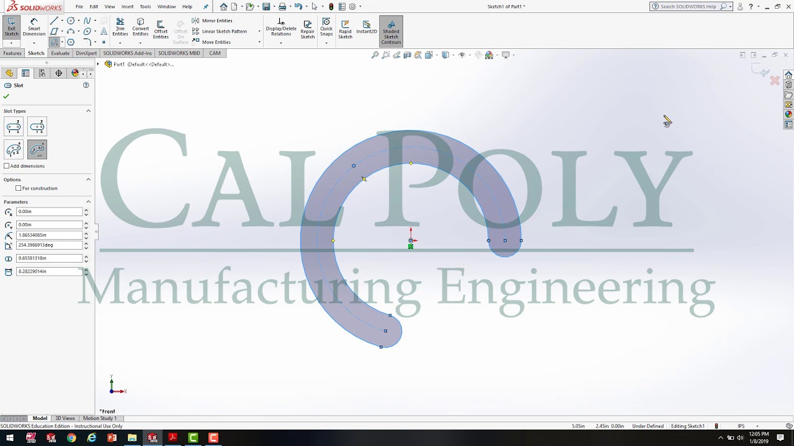The height and width of the screenshot is (446, 794).
Task: Open the ConfigurationManager tab
Action: pyautogui.click(x=42, y=73)
